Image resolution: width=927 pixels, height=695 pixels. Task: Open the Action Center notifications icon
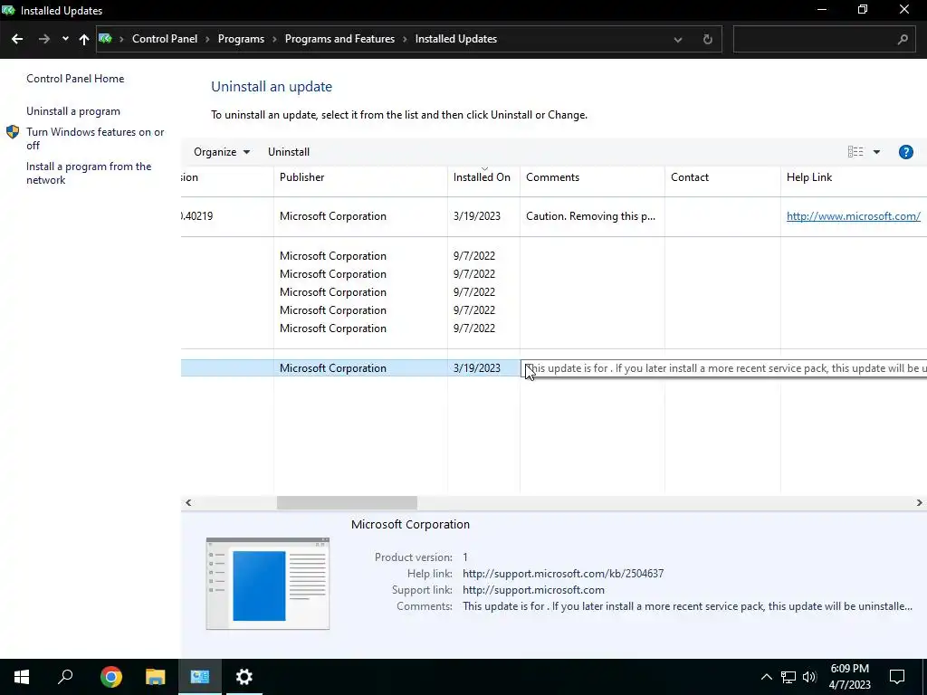point(897,677)
